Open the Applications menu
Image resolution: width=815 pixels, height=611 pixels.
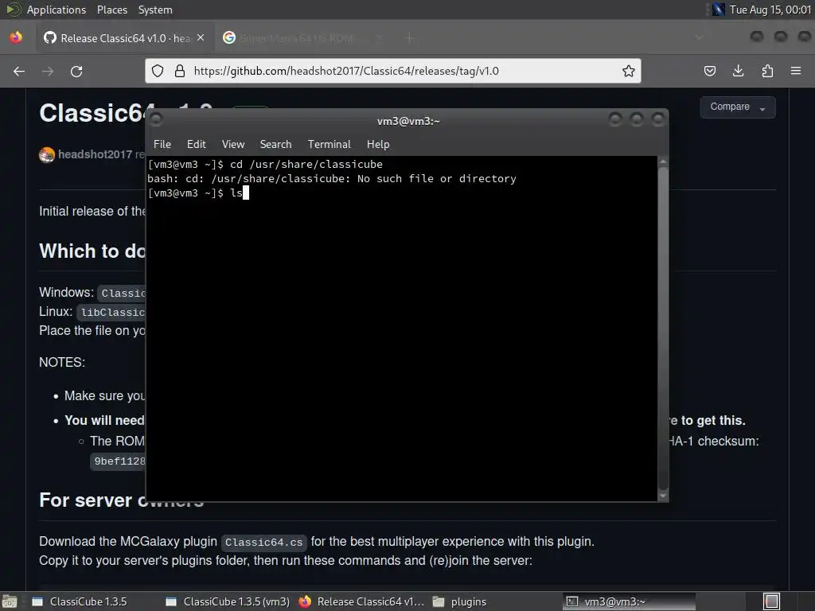[57, 10]
